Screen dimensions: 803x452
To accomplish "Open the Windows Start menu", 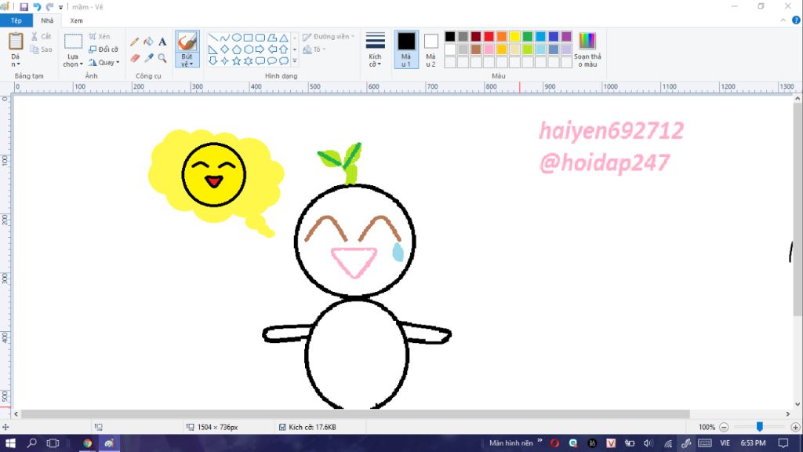I will [9, 443].
